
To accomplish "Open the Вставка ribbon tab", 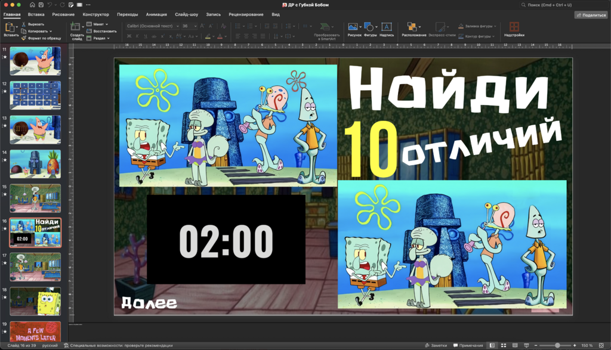I will tap(36, 14).
